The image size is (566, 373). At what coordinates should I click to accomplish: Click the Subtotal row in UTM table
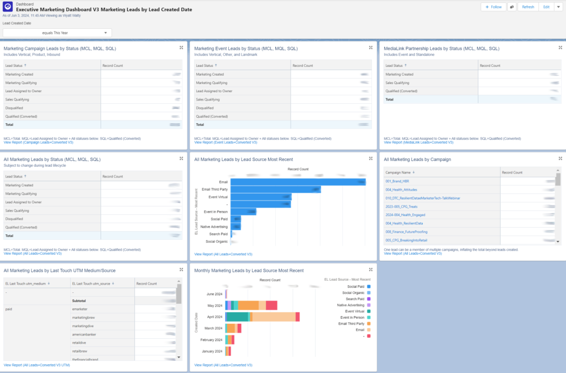click(124, 301)
